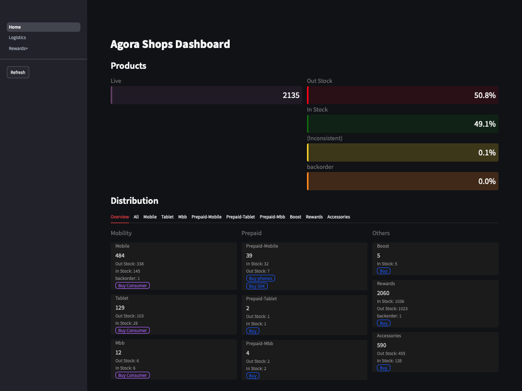Viewport: 522px width, 391px height.
Task: Click the Refresh button
Action: [x=18, y=72]
